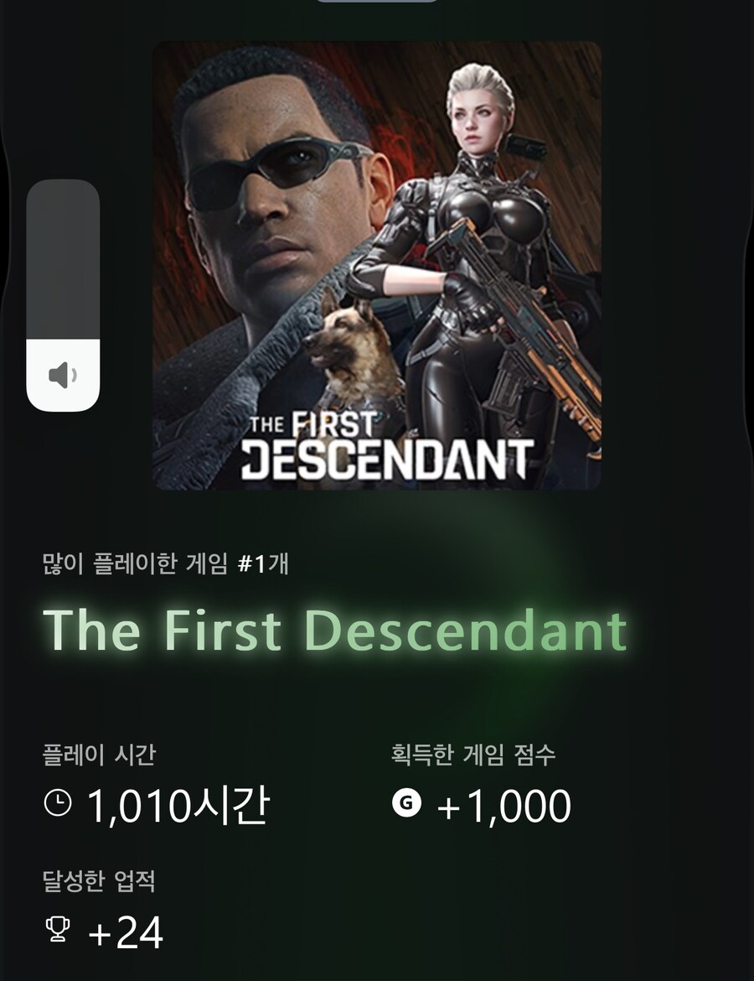This screenshot has width=754, height=981.
Task: Click the gamerscore G icon
Action: (406, 802)
